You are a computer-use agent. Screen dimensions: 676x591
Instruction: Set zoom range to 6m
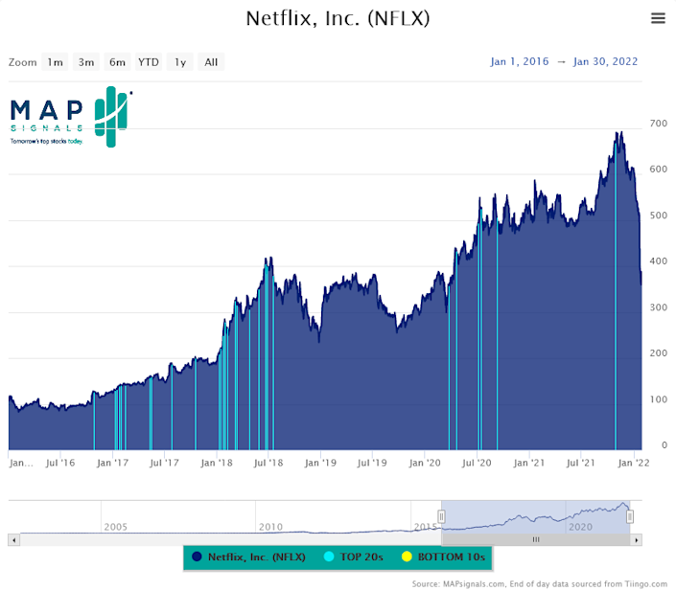tap(117, 62)
